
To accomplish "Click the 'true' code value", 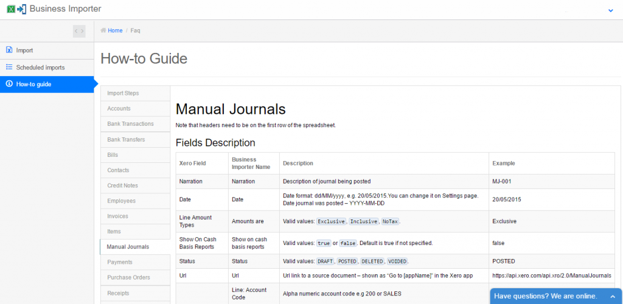I will tap(324, 243).
